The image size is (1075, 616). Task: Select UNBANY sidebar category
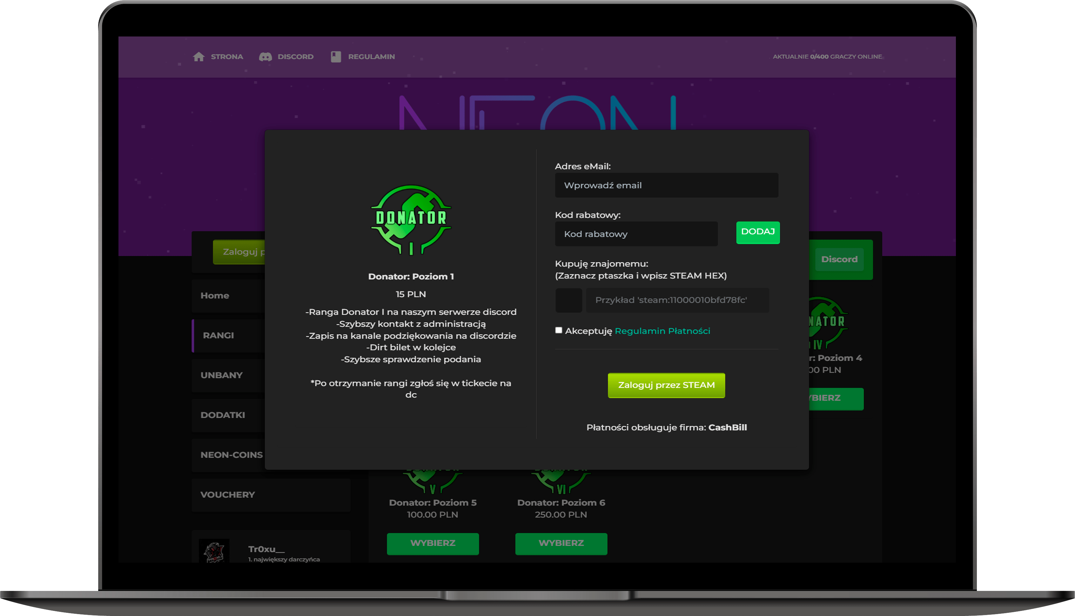point(229,375)
